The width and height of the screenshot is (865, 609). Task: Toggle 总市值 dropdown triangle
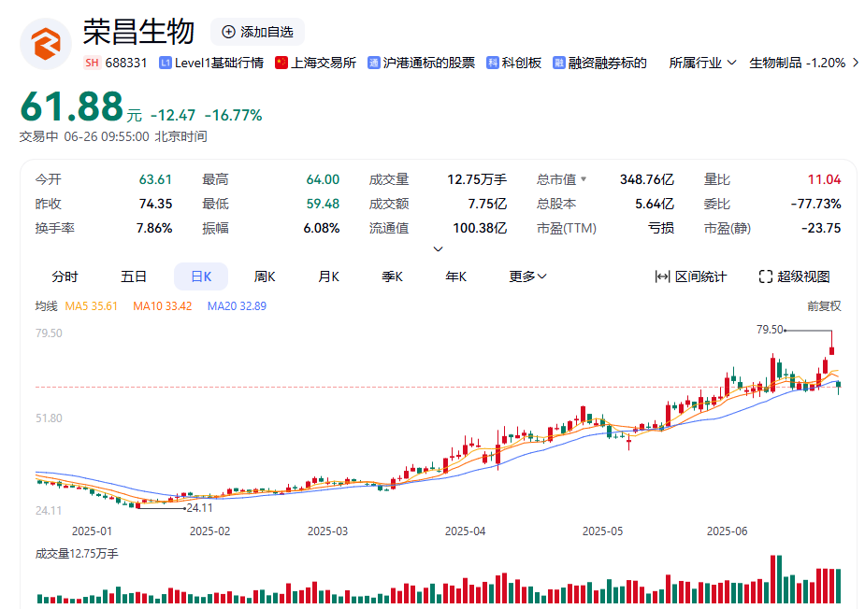click(x=584, y=179)
